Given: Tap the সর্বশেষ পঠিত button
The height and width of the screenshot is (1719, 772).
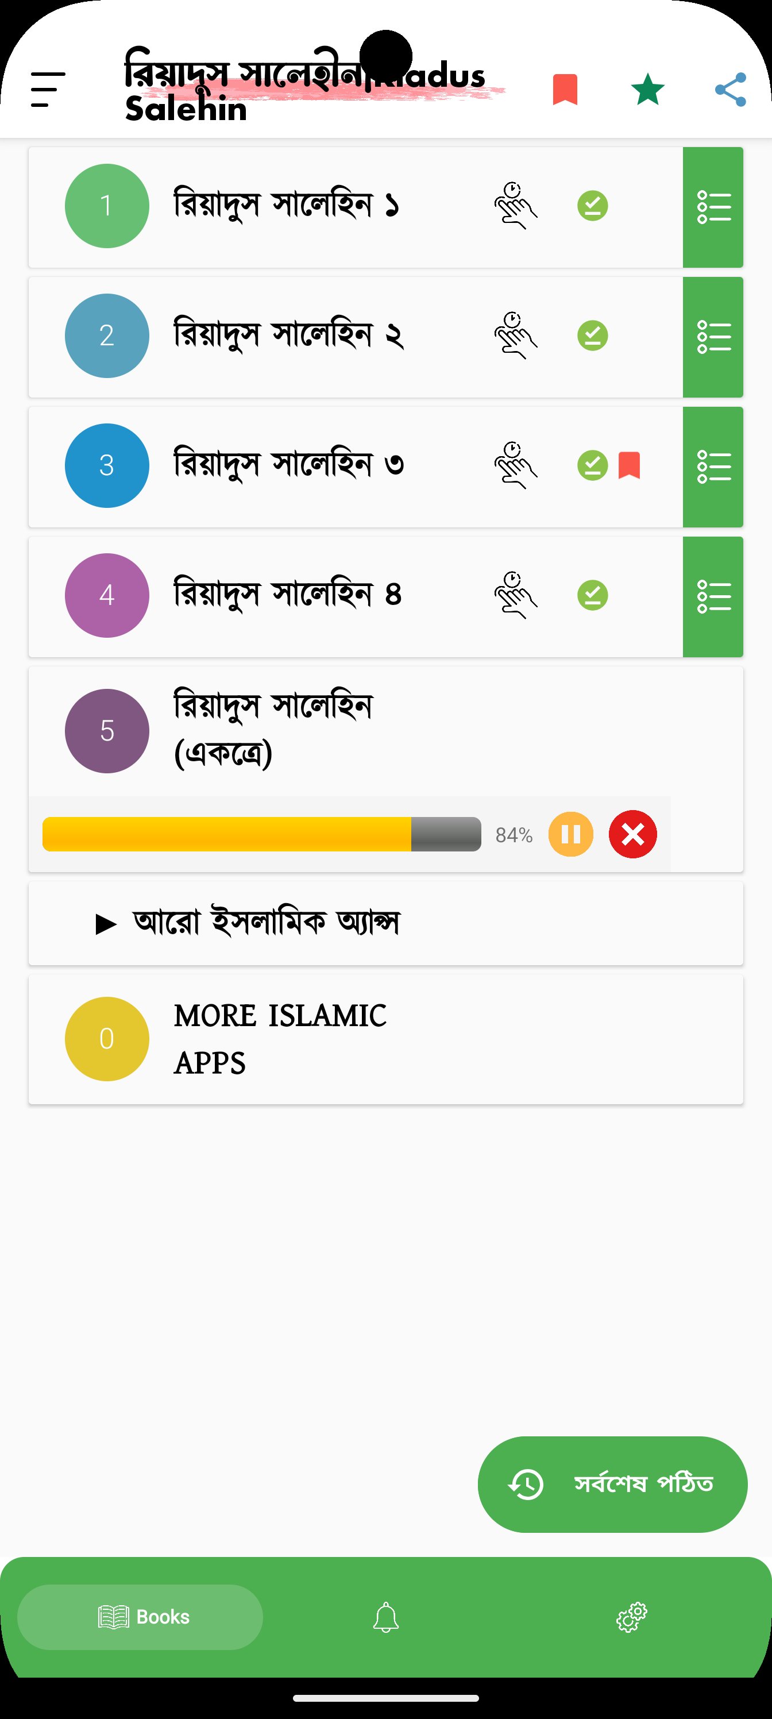Looking at the screenshot, I should 612,1484.
